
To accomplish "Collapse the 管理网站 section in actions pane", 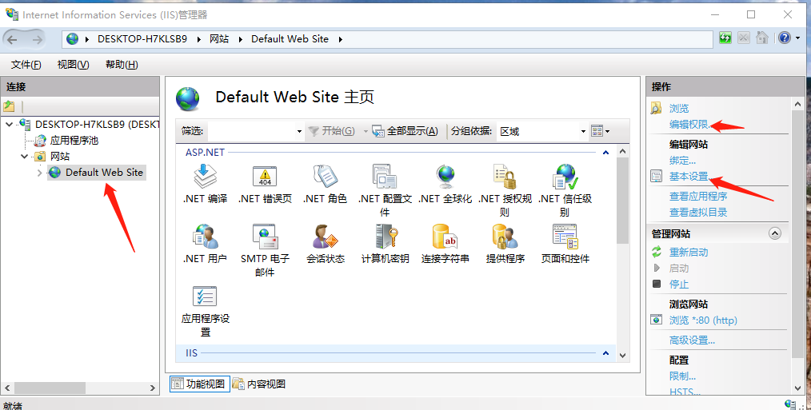I will click(x=774, y=233).
